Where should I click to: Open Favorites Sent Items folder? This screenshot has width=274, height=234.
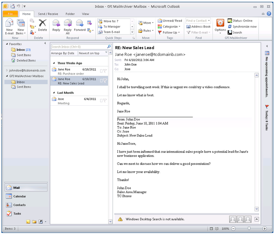pyautogui.click(x=21, y=55)
